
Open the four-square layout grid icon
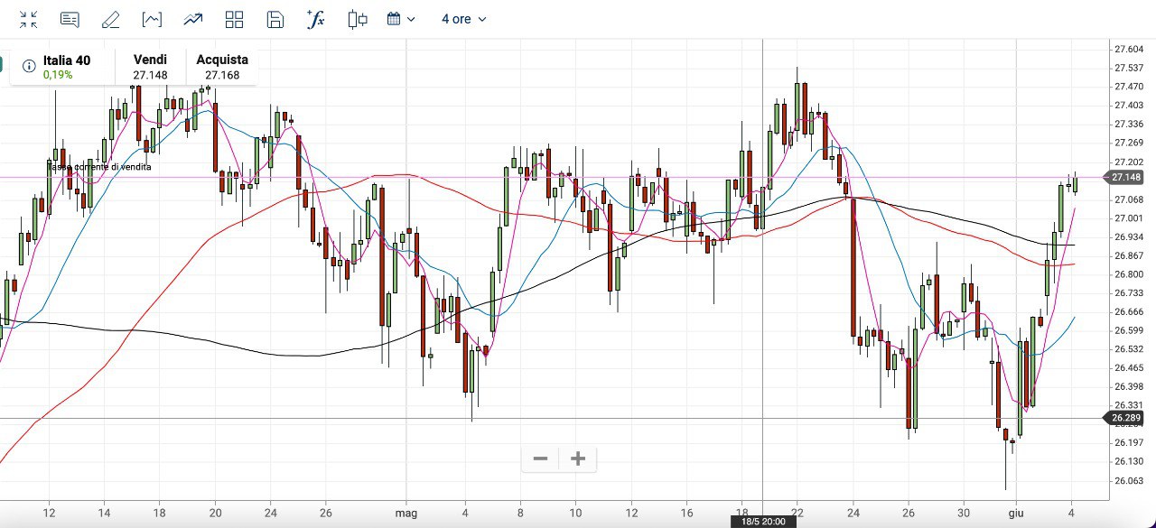[235, 19]
